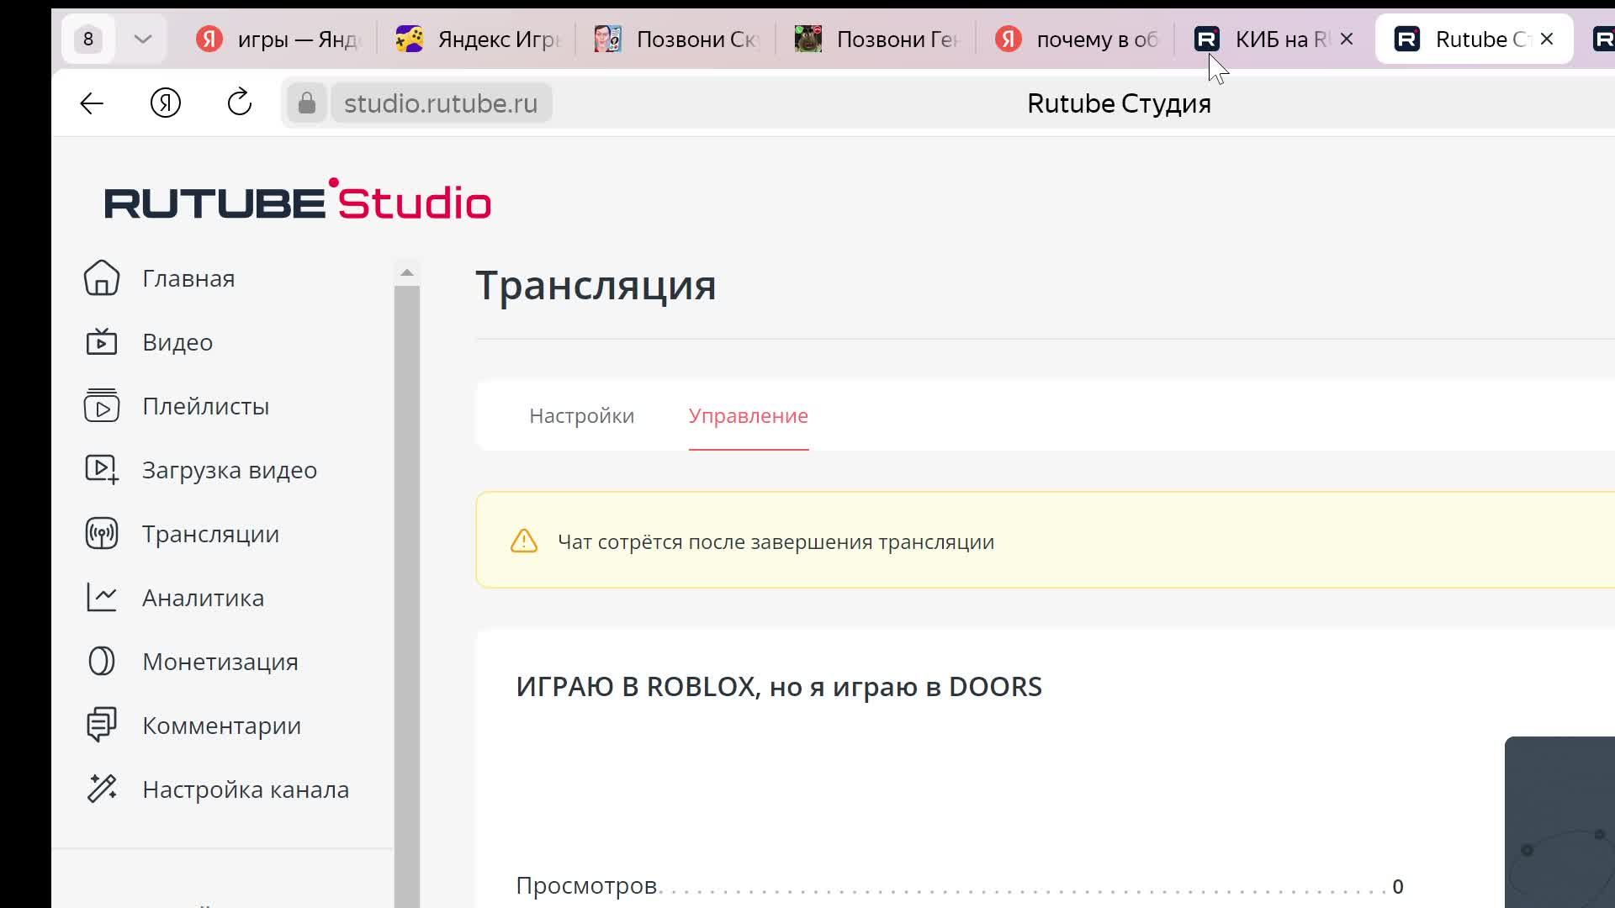
Task: Click the stream title ИГРАЮ В ROBLOX
Action: pos(779,687)
